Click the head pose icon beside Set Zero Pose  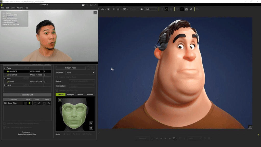tap(88, 68)
